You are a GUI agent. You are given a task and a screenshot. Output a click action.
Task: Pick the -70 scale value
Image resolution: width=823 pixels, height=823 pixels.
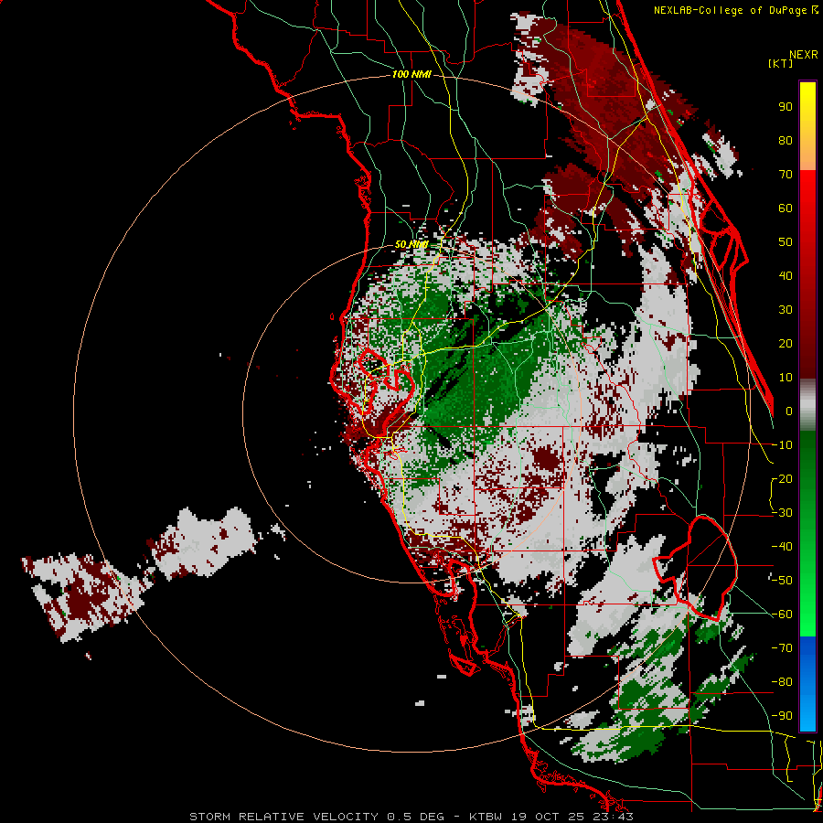point(782,648)
